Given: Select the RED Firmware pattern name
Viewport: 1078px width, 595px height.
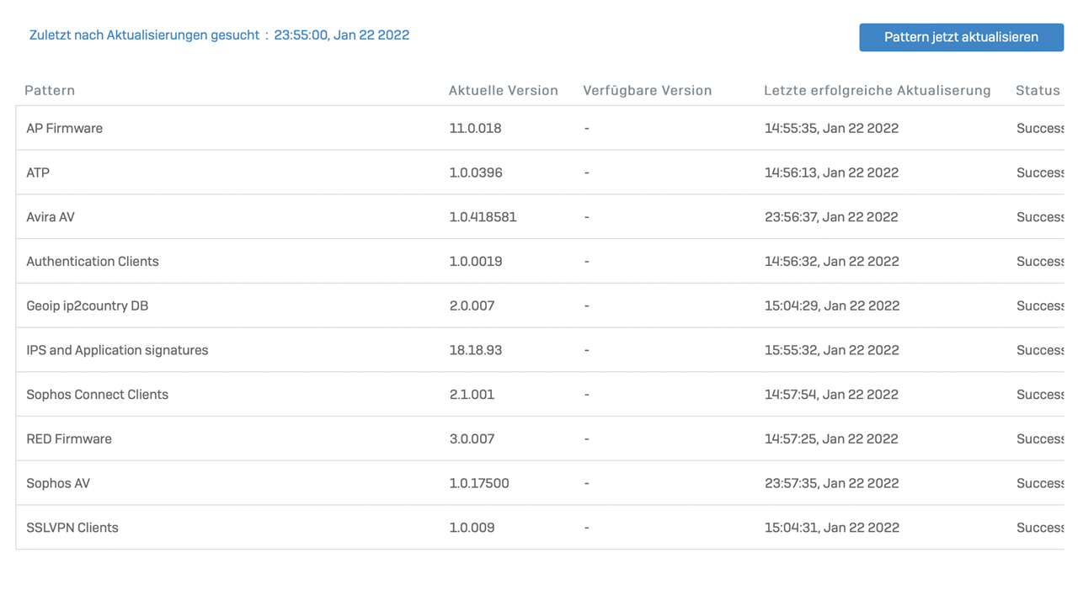Looking at the screenshot, I should tap(69, 439).
